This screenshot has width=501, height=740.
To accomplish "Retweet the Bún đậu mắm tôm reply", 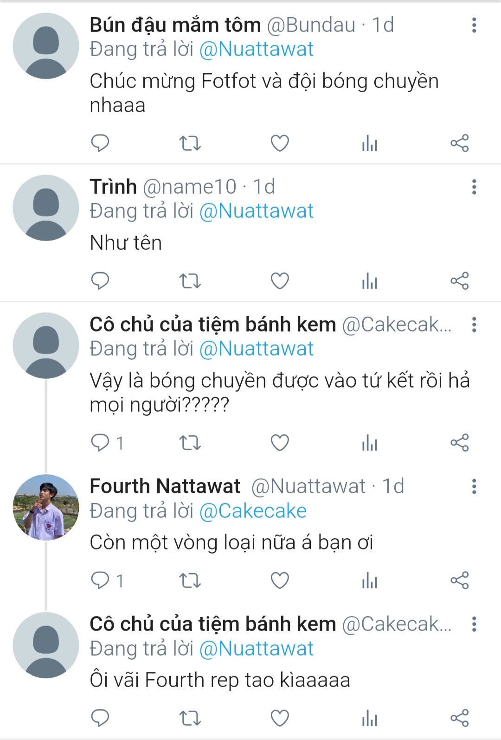I will (x=190, y=143).
